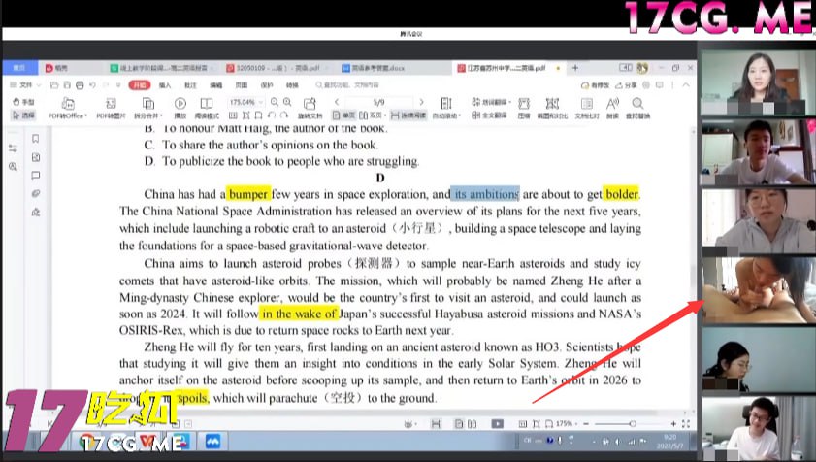This screenshot has height=462, width=816.
Task: Click the zoom slider in status bar
Action: (x=631, y=424)
